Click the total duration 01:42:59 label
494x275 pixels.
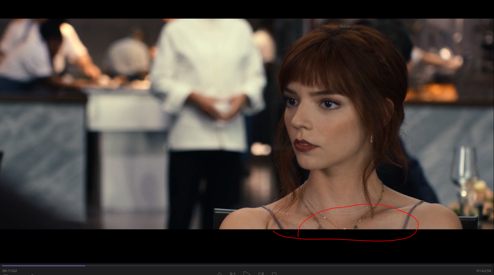(x=484, y=271)
